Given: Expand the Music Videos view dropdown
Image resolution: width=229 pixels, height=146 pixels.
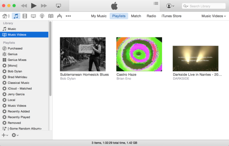Looking at the screenshot, I should (x=214, y=16).
